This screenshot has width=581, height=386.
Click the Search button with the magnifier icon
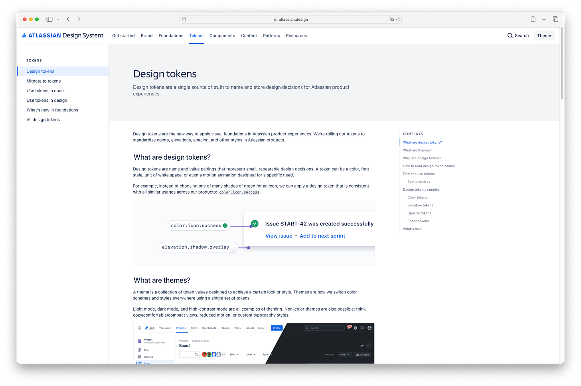pos(518,36)
